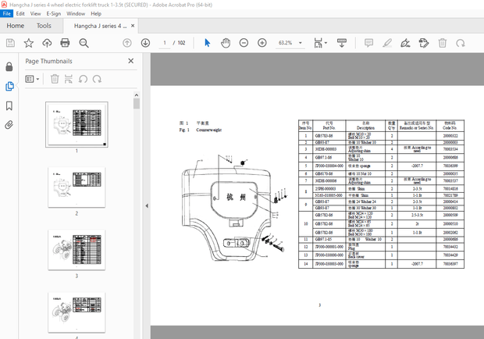This screenshot has width=484, height=339.
Task: Add a comment with speech bubble icon
Action: 368,43
